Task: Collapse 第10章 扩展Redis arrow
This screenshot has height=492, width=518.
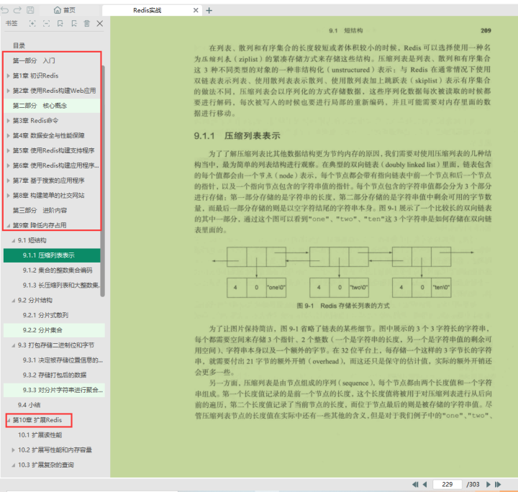Action: [x=8, y=420]
